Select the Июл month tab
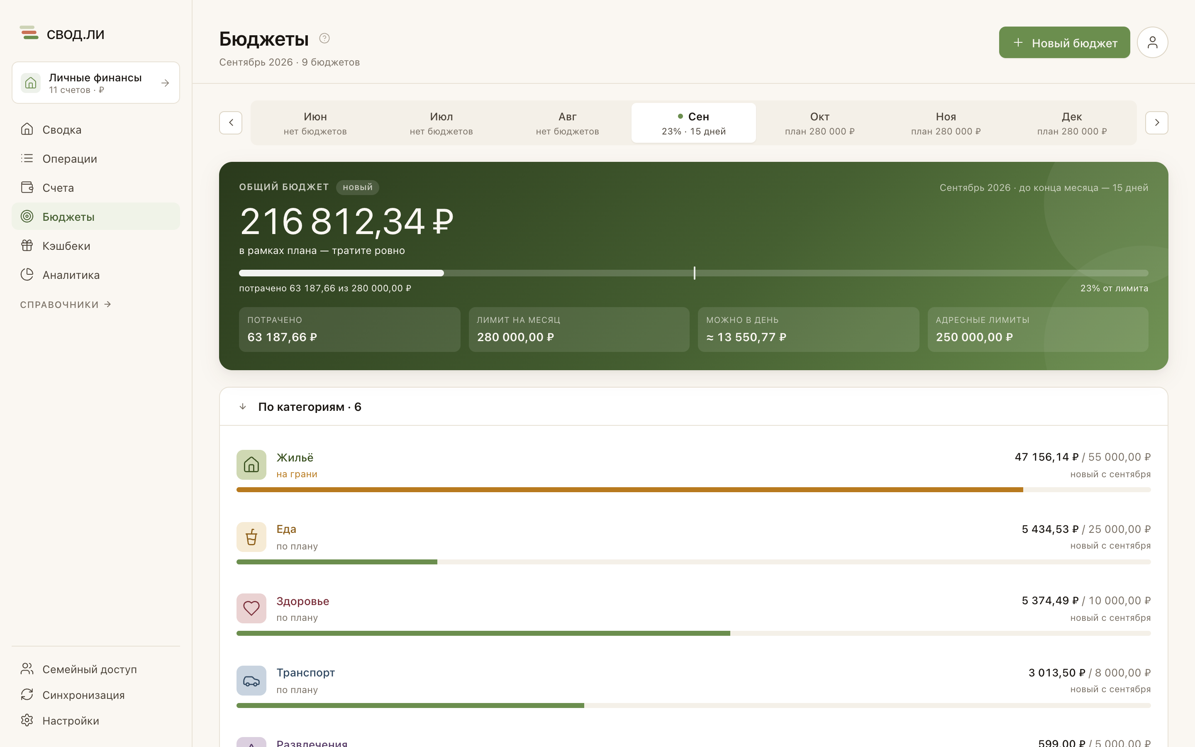1195x747 pixels. pos(441,123)
